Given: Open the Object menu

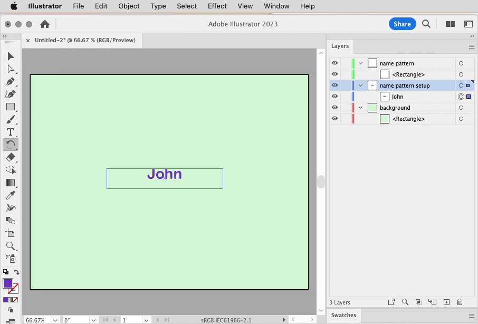Looking at the screenshot, I should point(129,6).
